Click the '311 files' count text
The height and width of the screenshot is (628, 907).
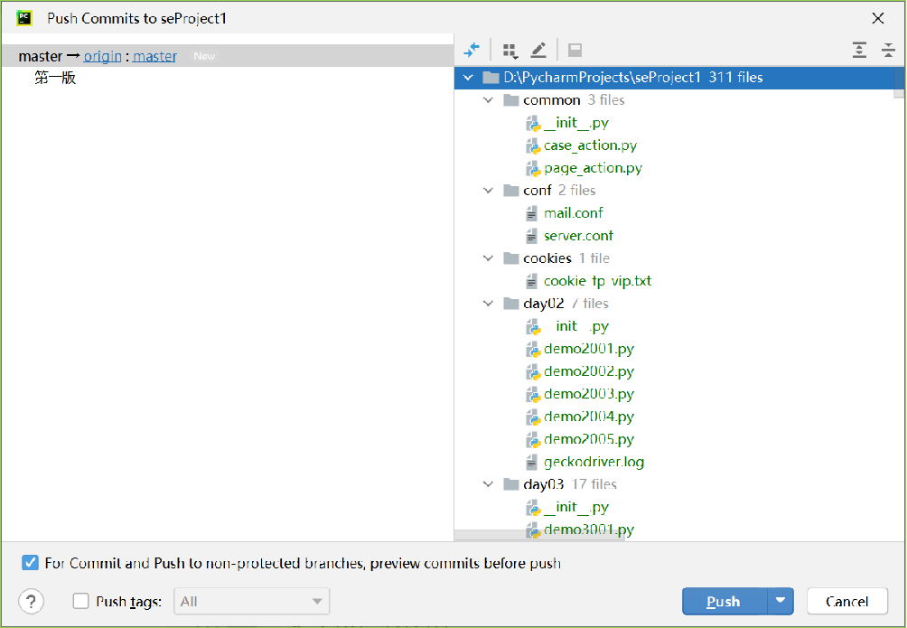(735, 78)
